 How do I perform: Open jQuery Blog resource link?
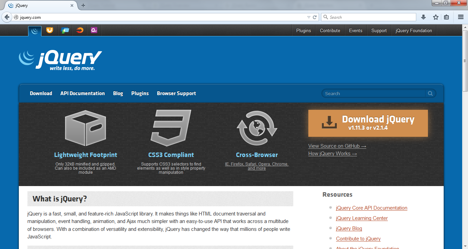point(349,228)
